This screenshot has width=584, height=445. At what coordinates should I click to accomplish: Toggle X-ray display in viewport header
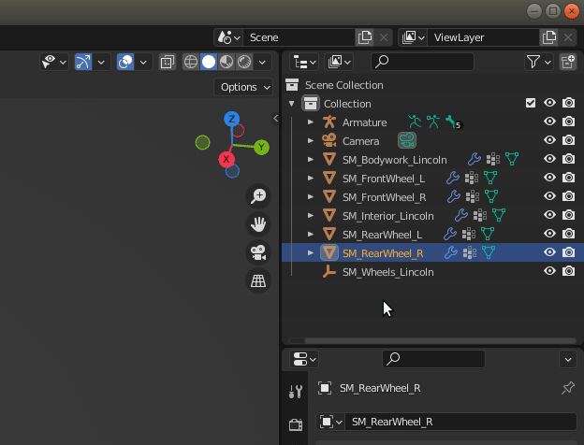pos(167,62)
